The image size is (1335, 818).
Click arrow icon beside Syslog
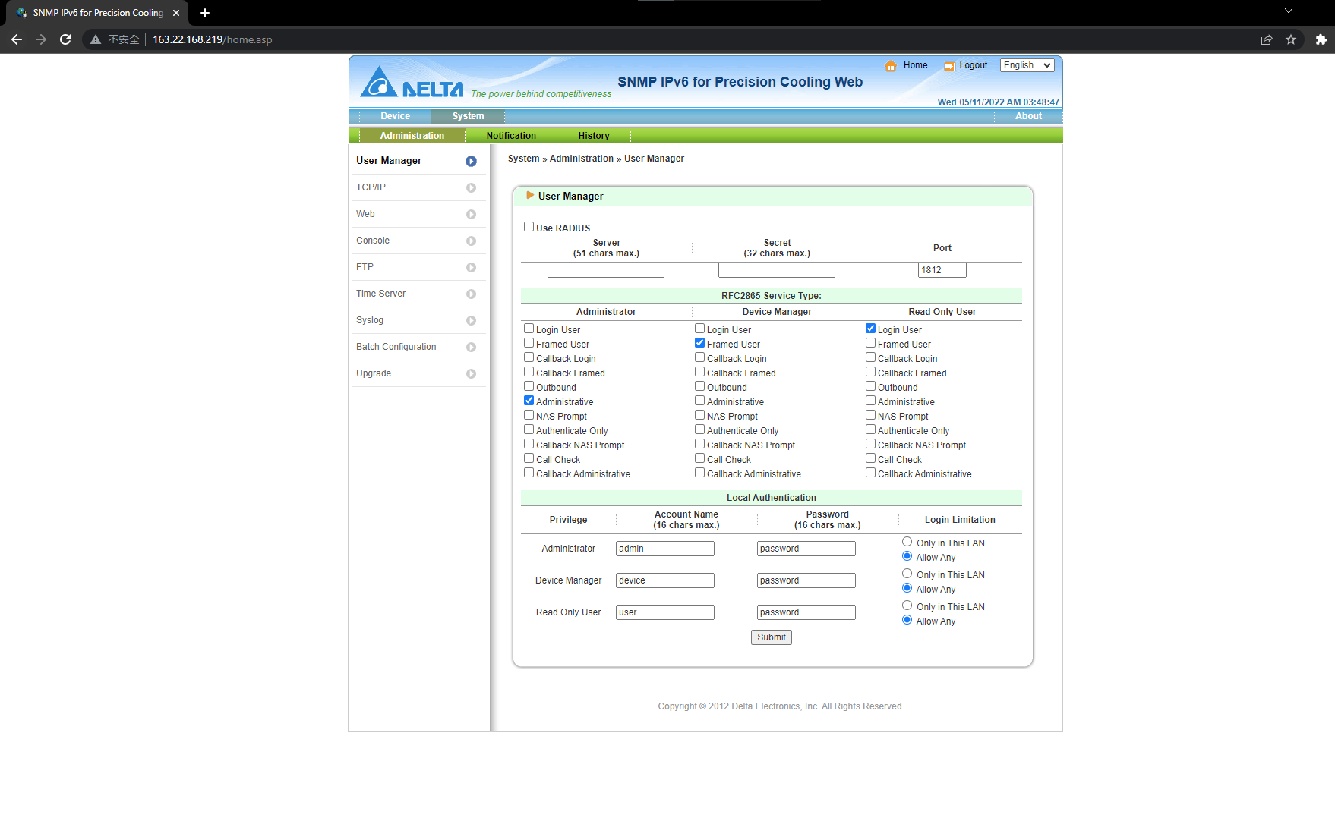pyautogui.click(x=471, y=320)
